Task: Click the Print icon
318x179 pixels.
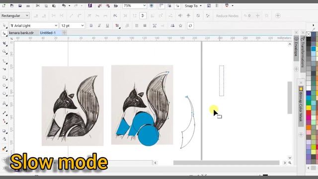Action: point(28,5)
